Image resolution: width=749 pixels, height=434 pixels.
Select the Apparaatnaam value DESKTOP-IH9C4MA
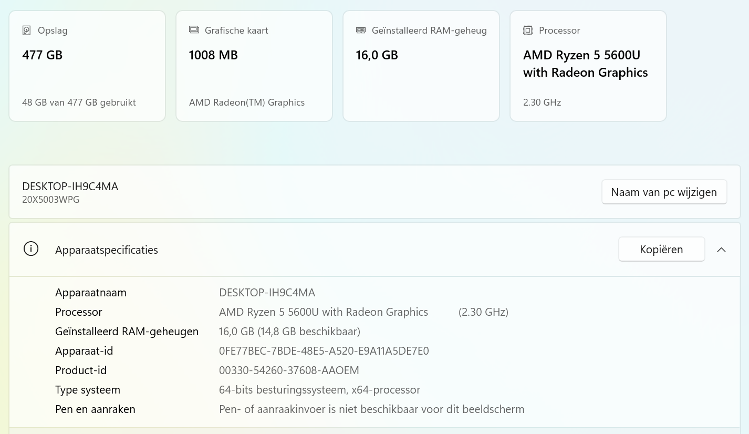267,293
